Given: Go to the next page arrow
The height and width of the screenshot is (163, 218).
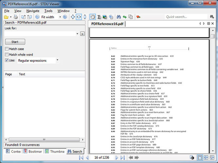Looking at the screenshot, I should pos(117,157).
